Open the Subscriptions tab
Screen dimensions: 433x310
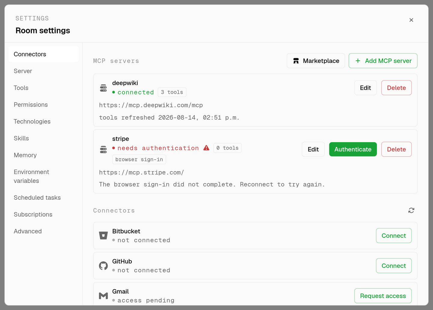coord(44,214)
